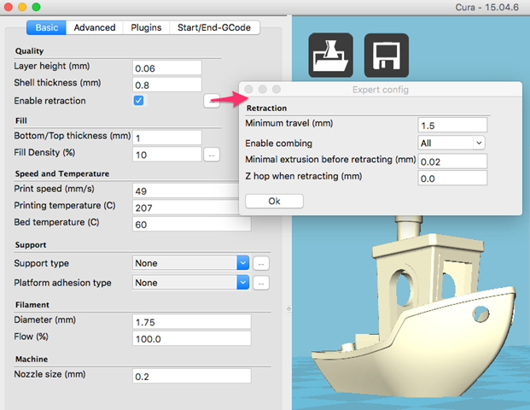
Task: Click the Filament section heading
Action: click(x=32, y=305)
